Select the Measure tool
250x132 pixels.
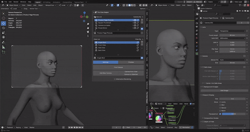coord(3,47)
